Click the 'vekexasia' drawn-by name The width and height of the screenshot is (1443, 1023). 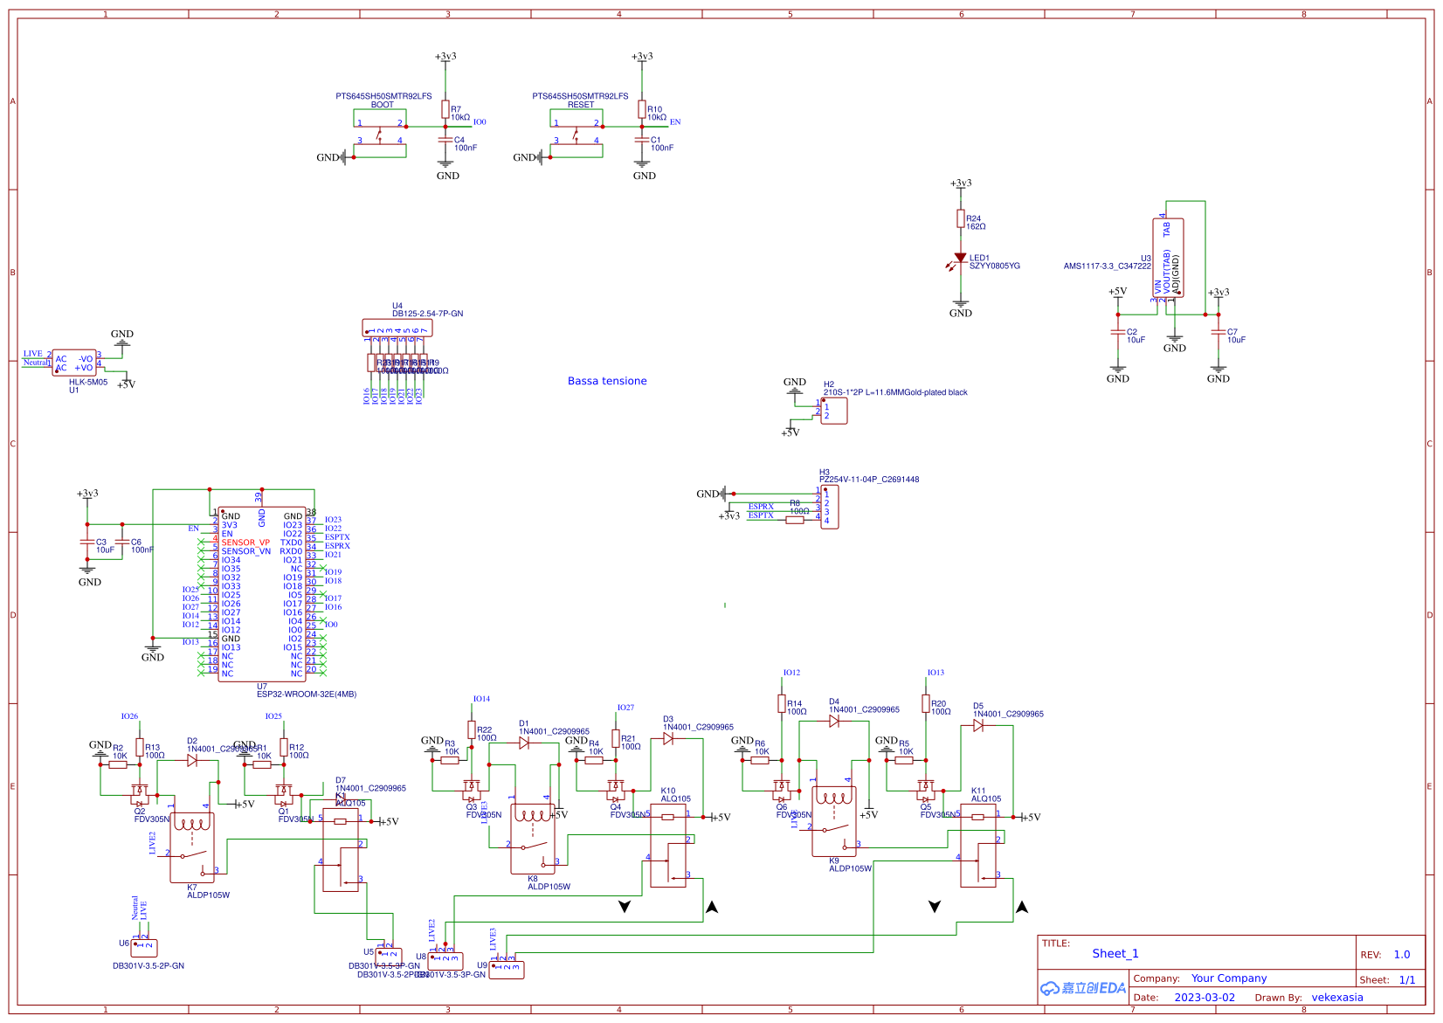point(1337,998)
